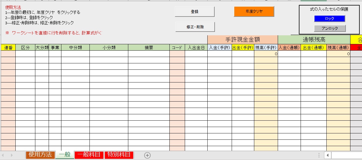Select the first cell under 入出金日
This screenshot has width=362, height=160.
tap(196, 54)
